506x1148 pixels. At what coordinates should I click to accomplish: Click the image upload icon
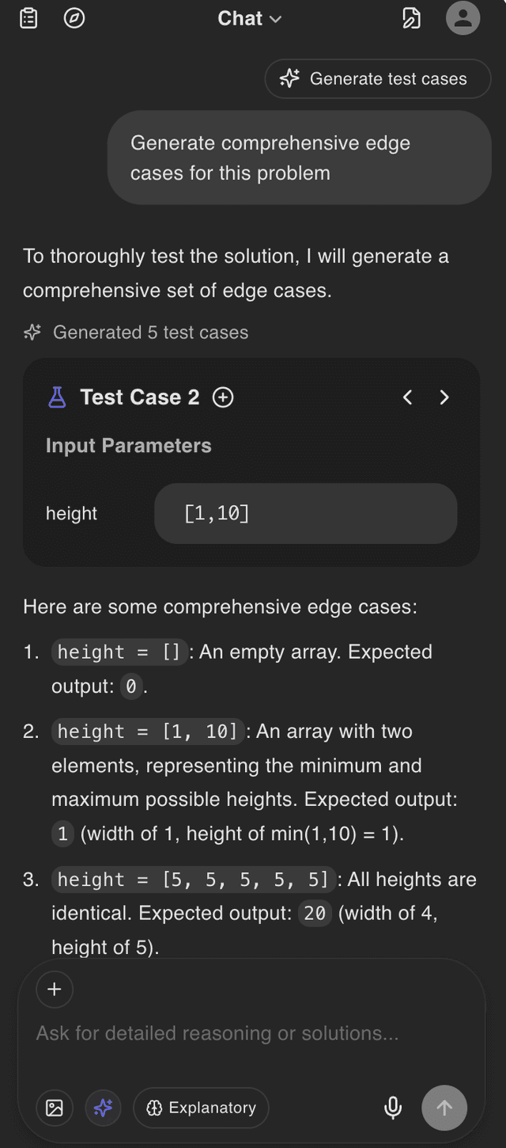coord(55,1108)
